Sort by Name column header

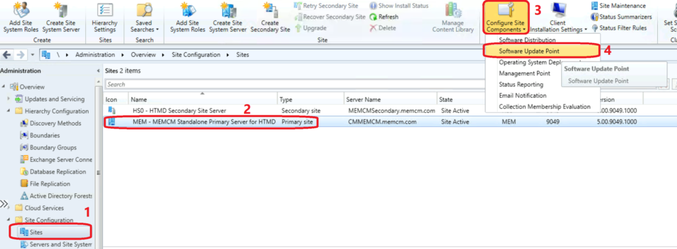(x=203, y=99)
